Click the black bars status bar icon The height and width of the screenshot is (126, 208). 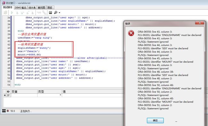[4, 111]
